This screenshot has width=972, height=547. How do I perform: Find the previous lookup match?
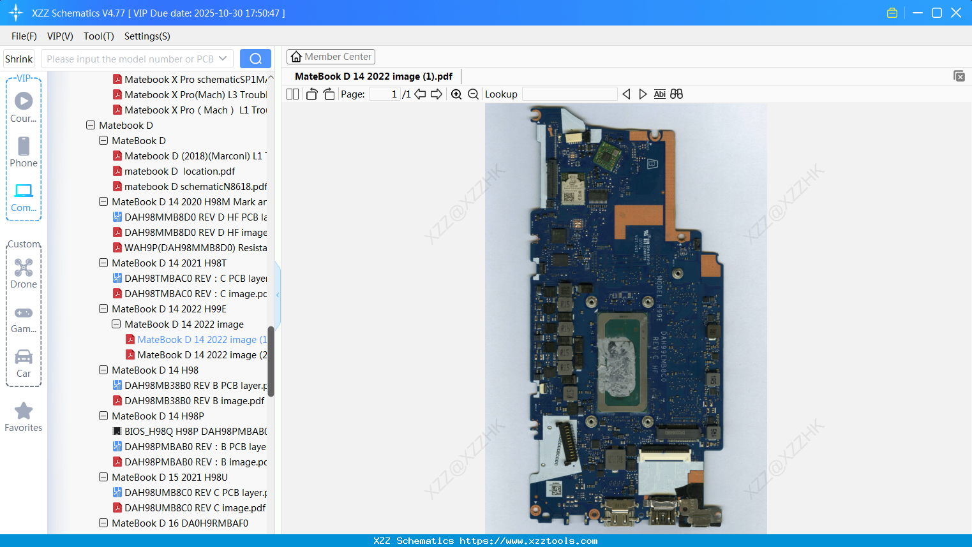[626, 94]
